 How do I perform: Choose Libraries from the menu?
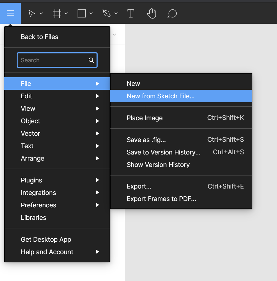[57, 218]
